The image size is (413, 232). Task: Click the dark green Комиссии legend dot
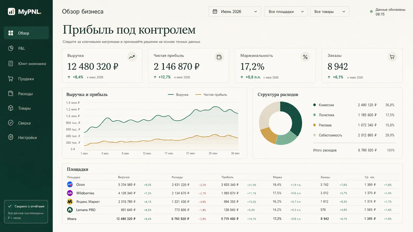tap(314, 105)
